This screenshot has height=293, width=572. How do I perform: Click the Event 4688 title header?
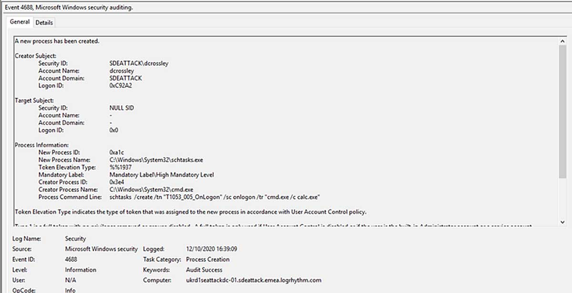[69, 8]
